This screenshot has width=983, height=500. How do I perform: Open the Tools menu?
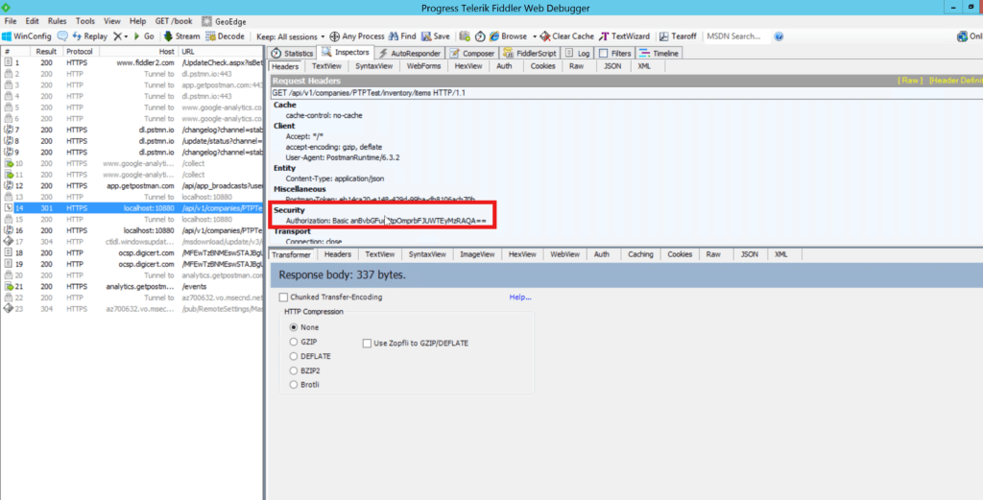click(85, 21)
